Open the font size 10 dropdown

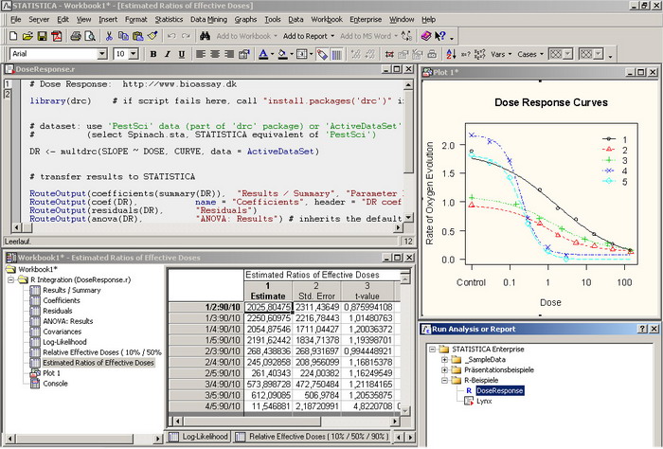134,54
